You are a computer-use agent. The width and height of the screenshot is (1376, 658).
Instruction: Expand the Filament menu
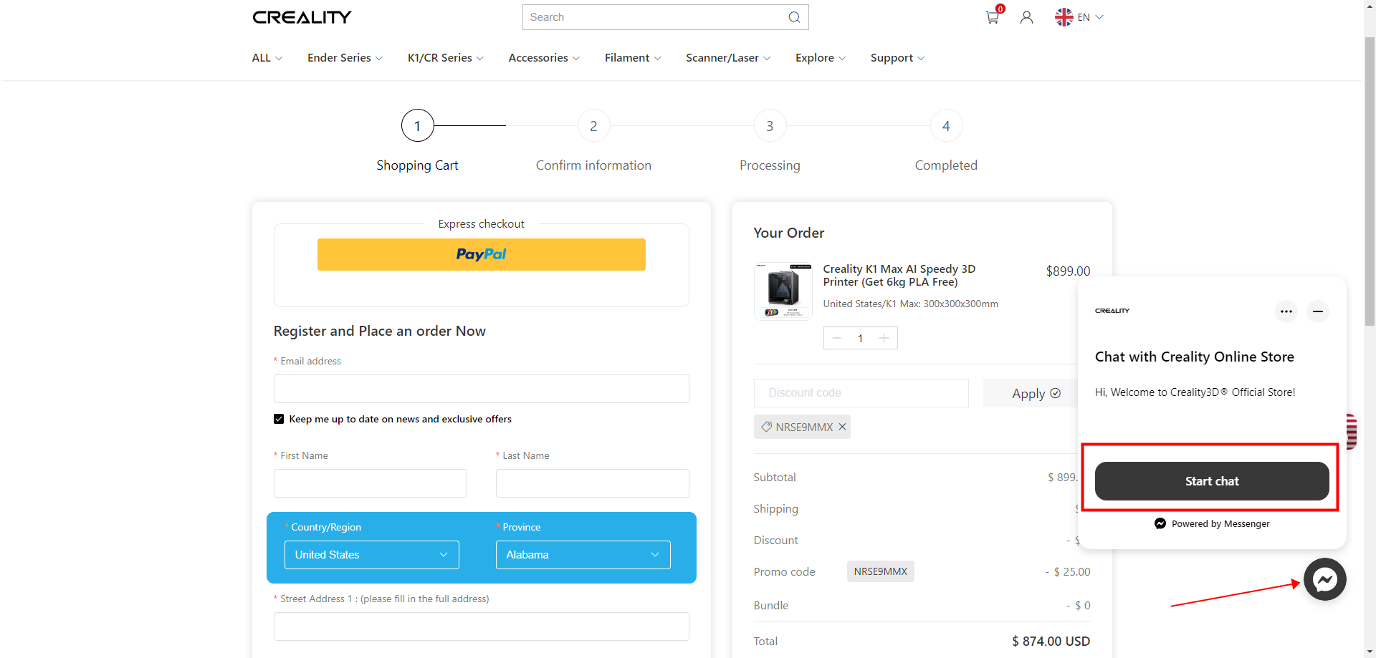[632, 58]
